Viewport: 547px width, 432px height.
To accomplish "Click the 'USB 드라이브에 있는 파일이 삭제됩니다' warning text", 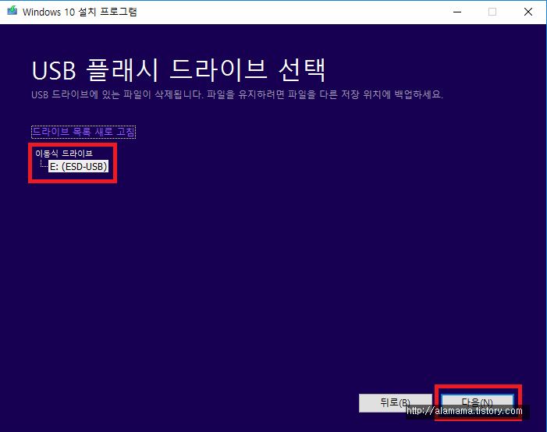I will pos(117,94).
